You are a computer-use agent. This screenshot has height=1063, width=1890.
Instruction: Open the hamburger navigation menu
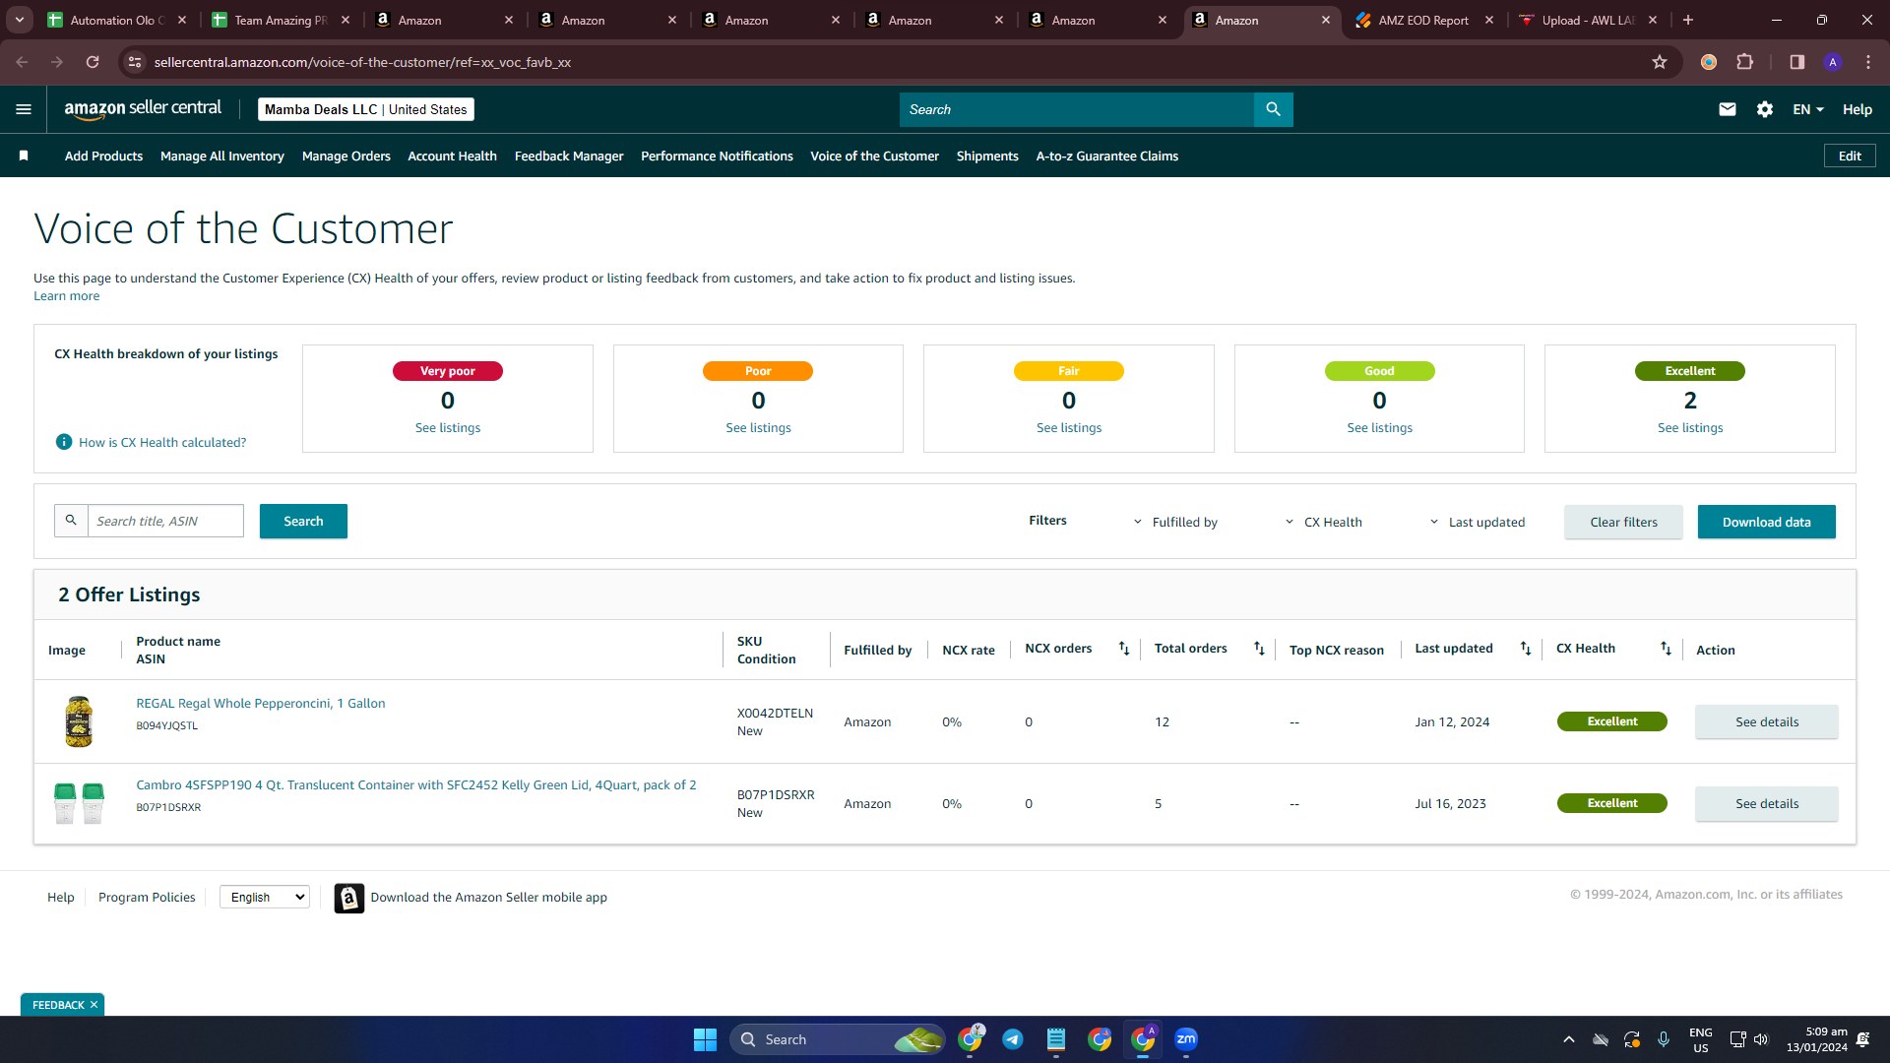tap(24, 109)
